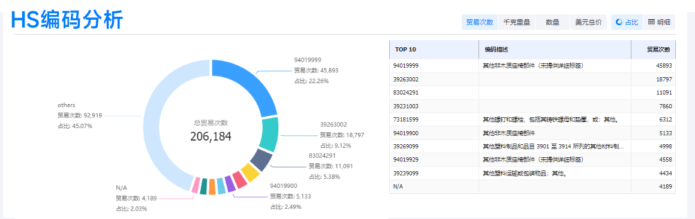This screenshot has width=695, height=219.
Task: Select the 贸易次数 metric tab
Action: coord(480,22)
